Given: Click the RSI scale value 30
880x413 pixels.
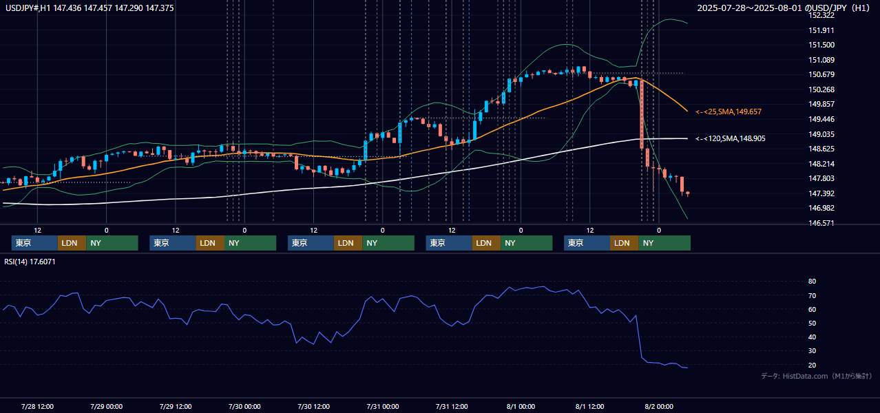Looking at the screenshot, I should pyautogui.click(x=813, y=351).
